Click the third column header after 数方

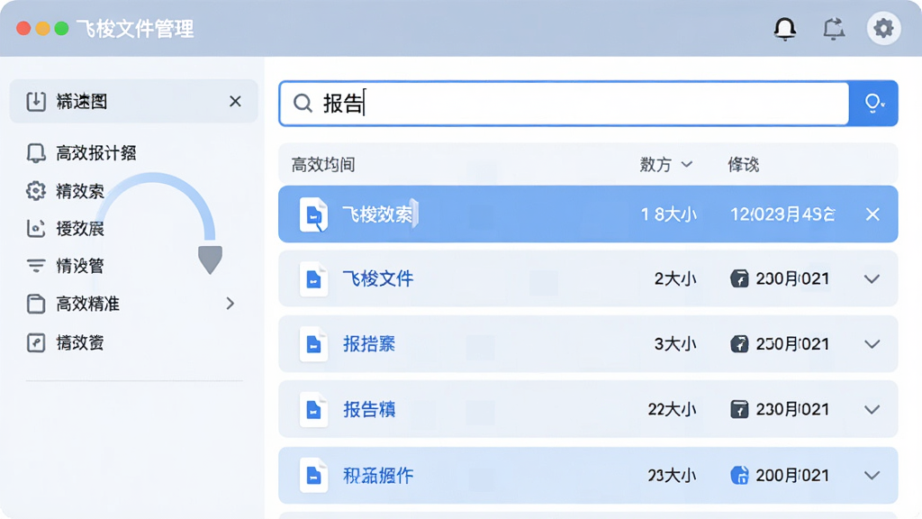point(743,165)
